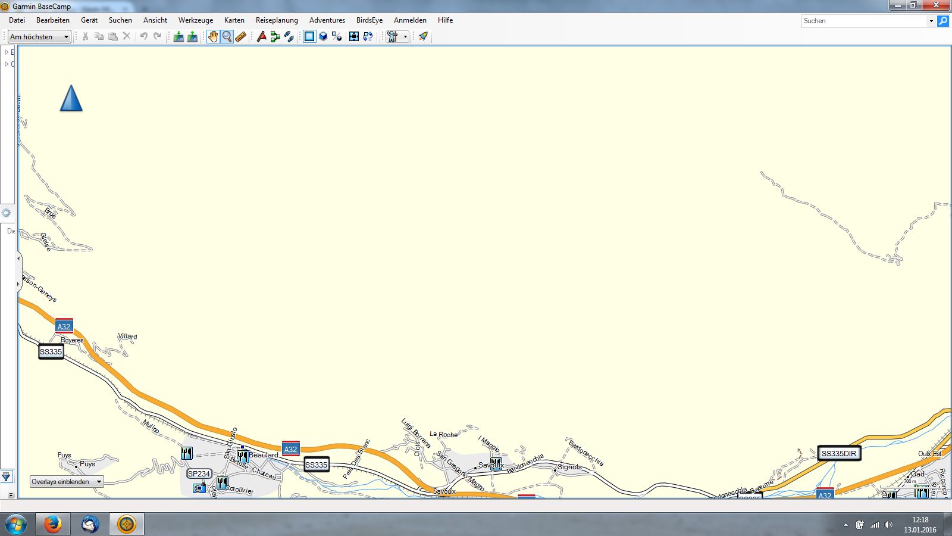Image resolution: width=952 pixels, height=536 pixels.
Task: Select the ruler measure tool
Action: point(240,37)
